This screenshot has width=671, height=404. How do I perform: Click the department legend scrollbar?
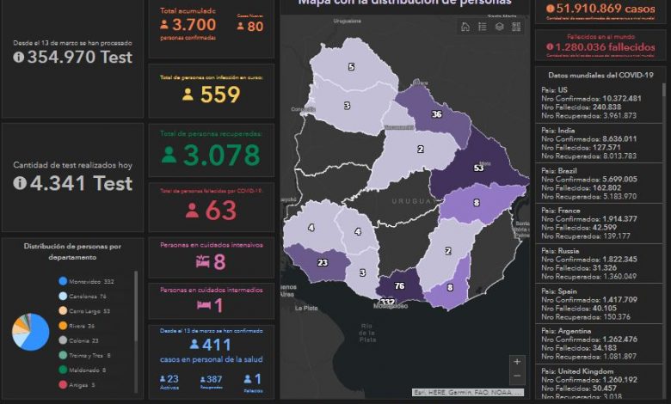(136, 318)
